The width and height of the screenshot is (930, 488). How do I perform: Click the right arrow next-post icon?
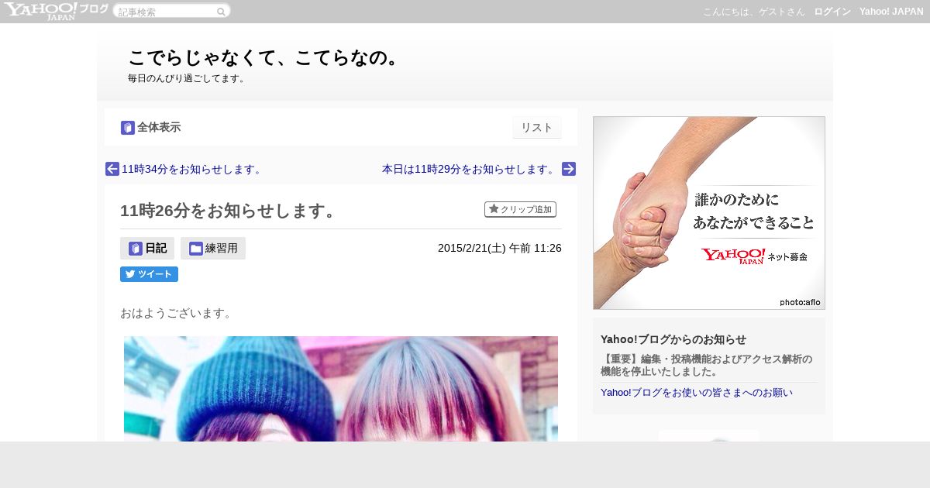(569, 169)
